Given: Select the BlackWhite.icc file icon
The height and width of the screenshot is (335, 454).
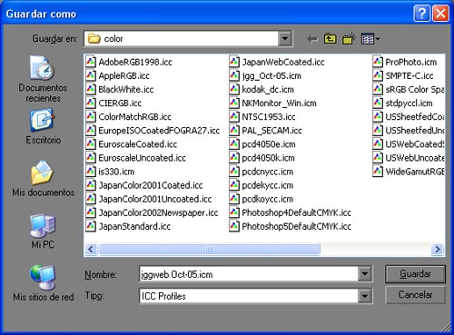Looking at the screenshot, I should (91, 89).
